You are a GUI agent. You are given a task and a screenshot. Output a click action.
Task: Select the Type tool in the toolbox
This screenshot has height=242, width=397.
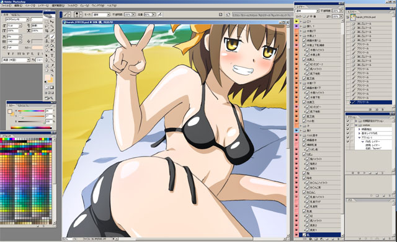tap(52, 56)
